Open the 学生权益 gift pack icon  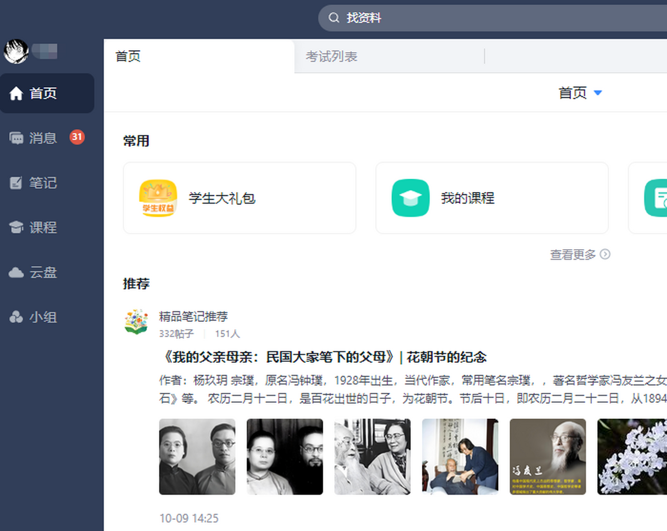[x=158, y=198]
